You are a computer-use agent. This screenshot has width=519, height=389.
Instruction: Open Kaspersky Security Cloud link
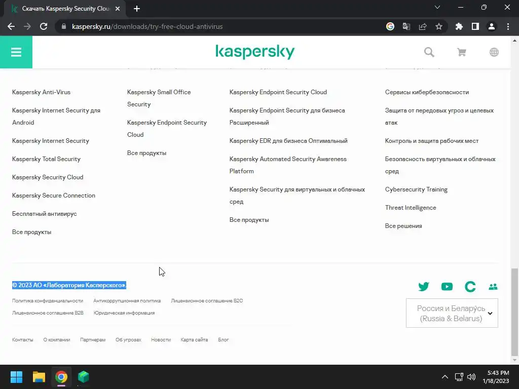[x=48, y=177]
